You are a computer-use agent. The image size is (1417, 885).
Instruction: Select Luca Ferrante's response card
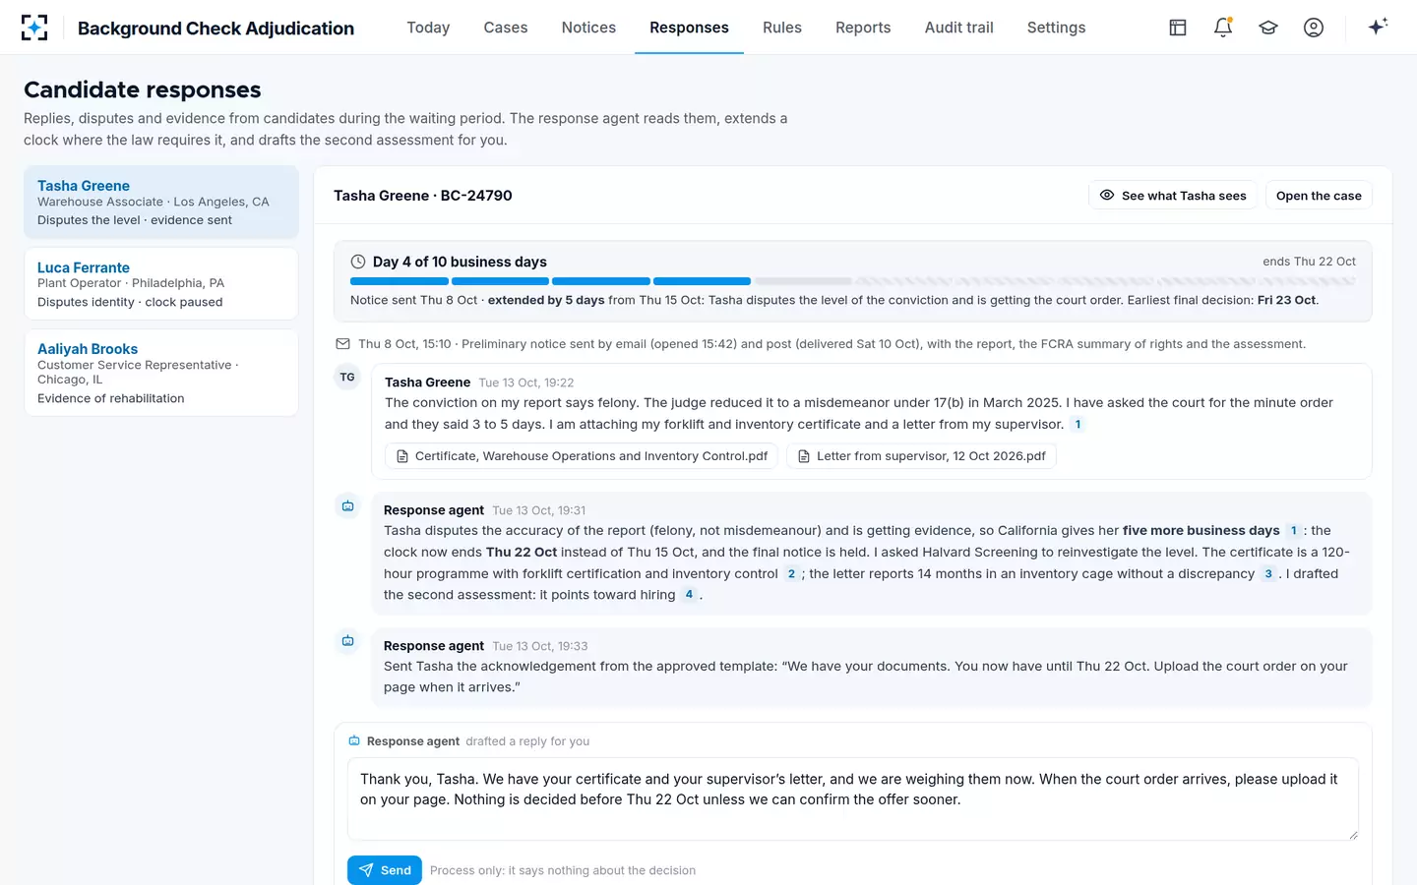coord(161,283)
